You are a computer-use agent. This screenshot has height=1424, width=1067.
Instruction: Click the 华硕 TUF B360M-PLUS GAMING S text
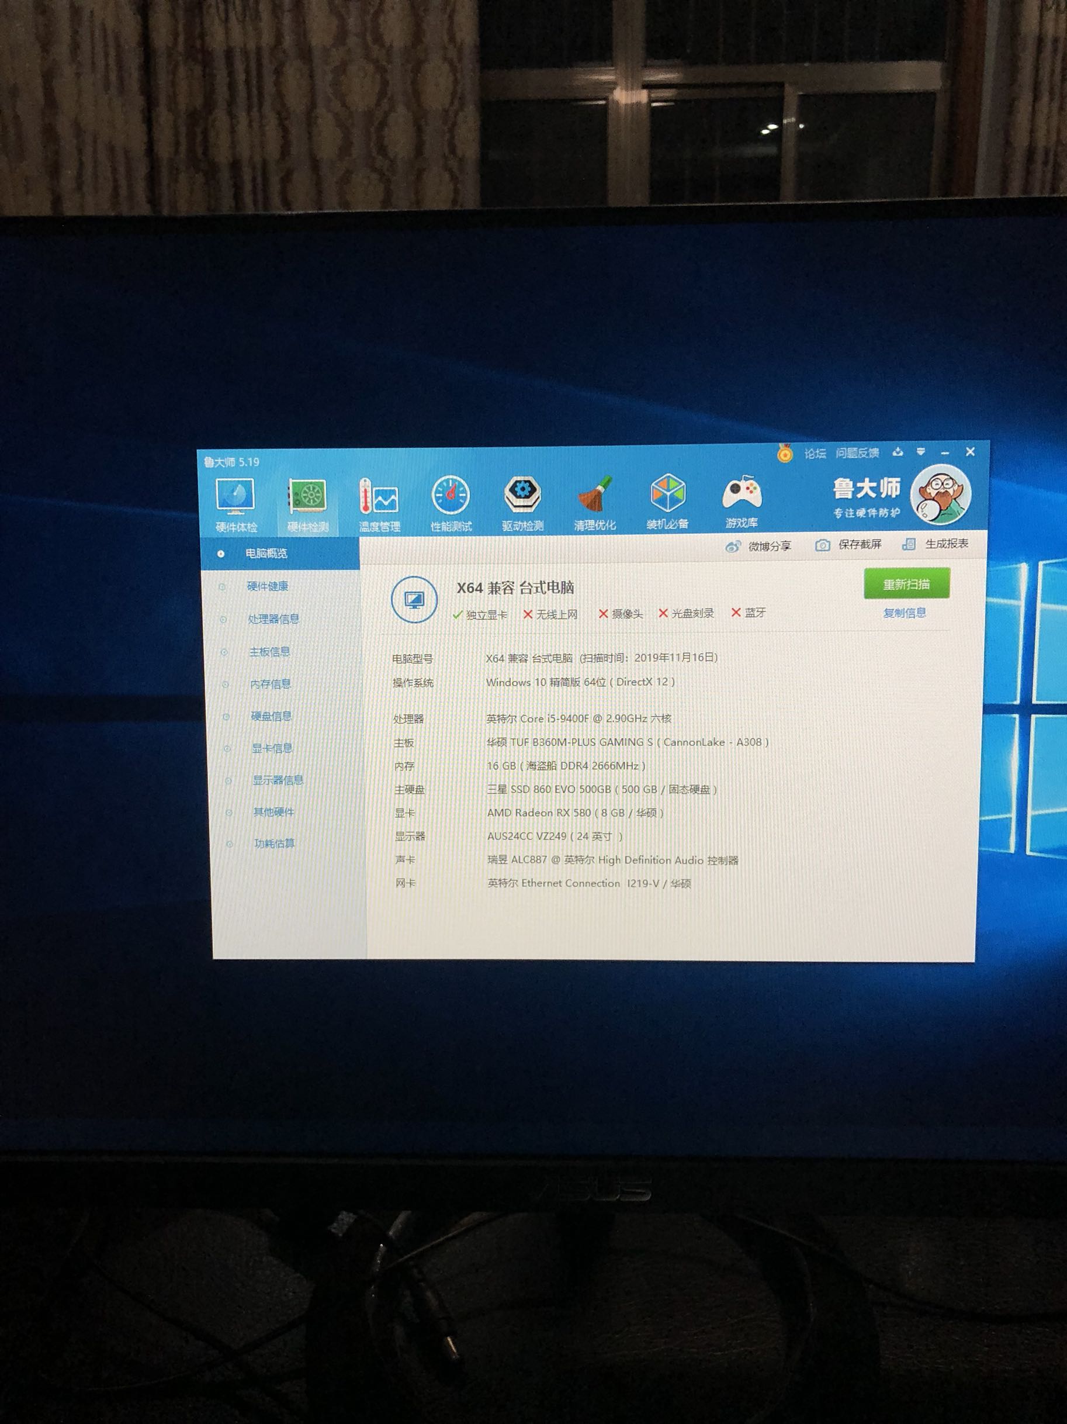click(x=570, y=742)
